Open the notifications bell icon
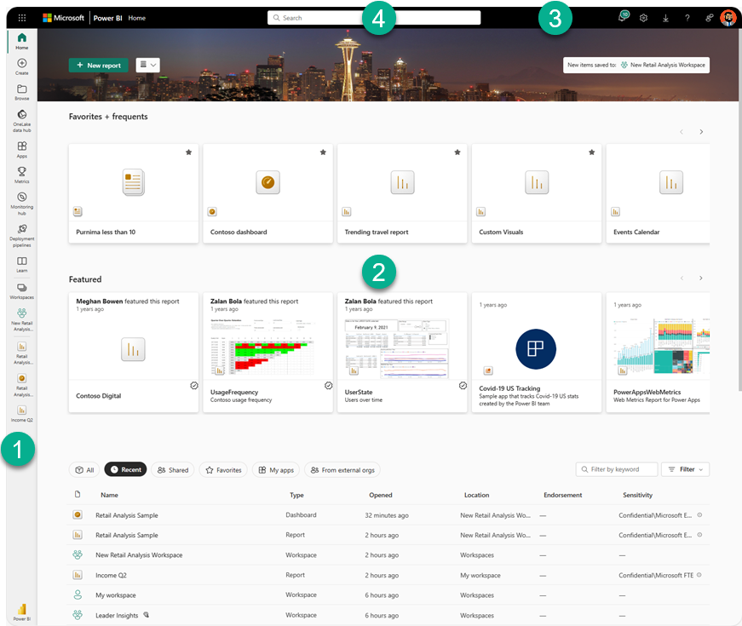The width and height of the screenshot is (742, 626). point(623,18)
